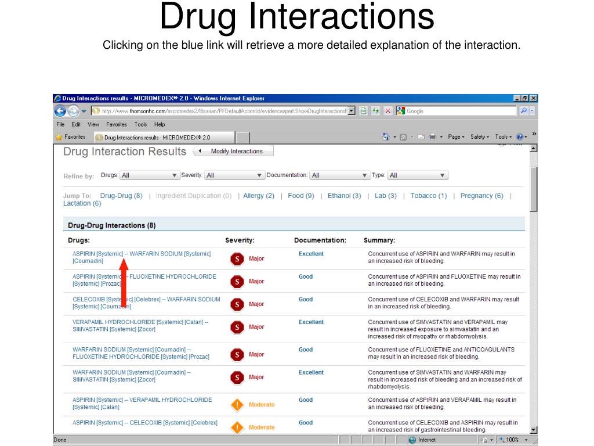This screenshot has width=594, height=446.
Task: Open the Tools menu in menu bar
Action: [140, 124]
